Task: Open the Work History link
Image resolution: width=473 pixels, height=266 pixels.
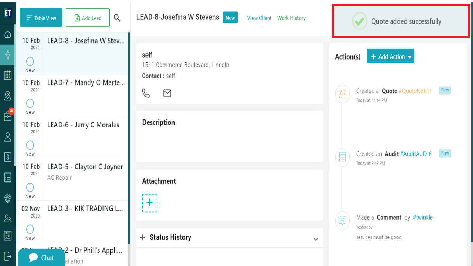Action: click(292, 18)
